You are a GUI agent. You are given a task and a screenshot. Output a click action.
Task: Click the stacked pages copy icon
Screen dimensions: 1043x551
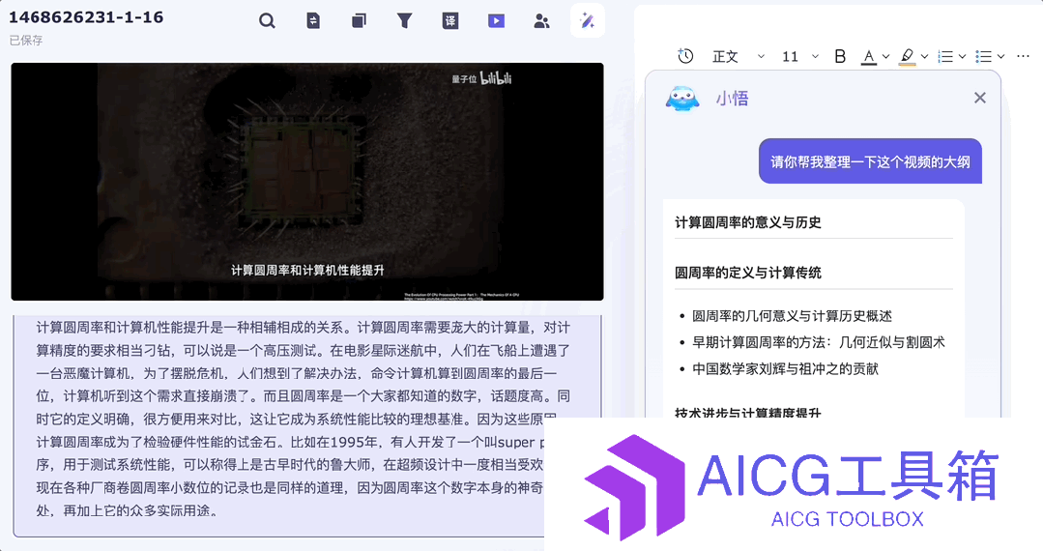tap(359, 21)
